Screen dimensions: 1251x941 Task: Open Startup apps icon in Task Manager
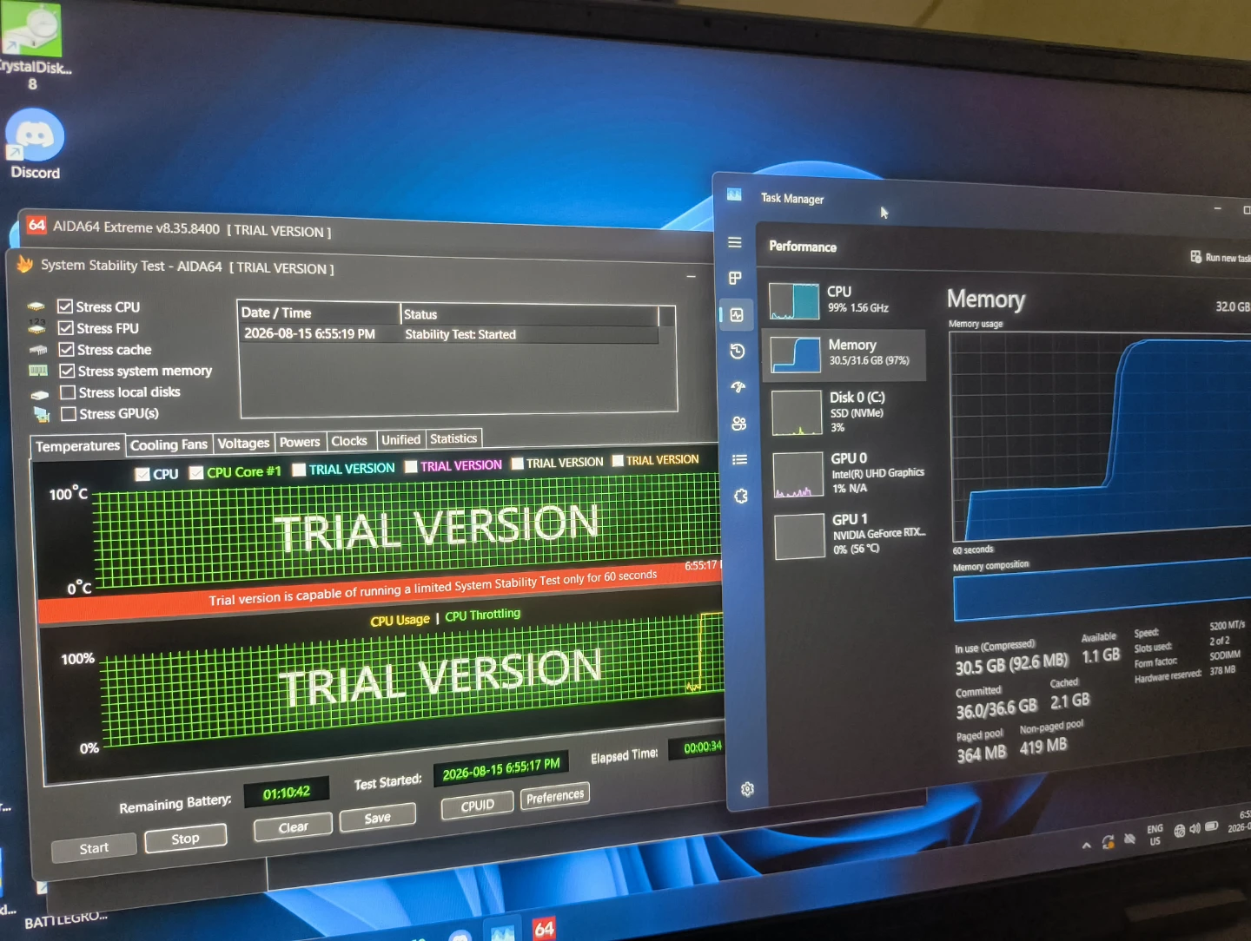(738, 387)
